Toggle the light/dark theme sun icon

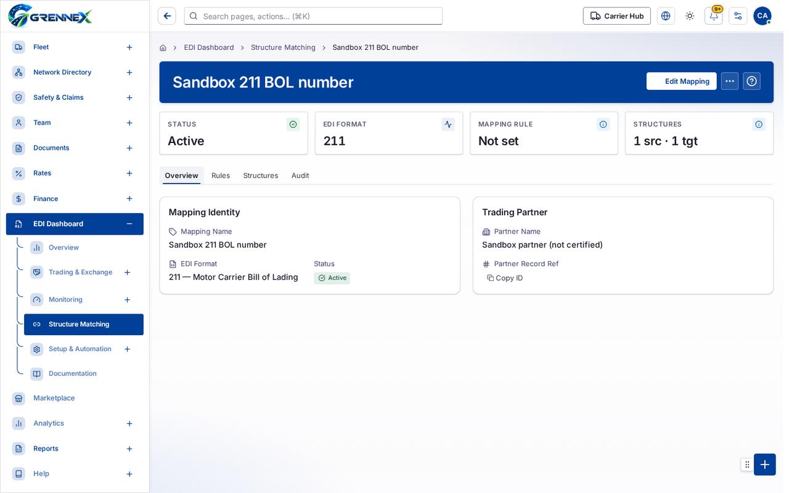click(690, 16)
